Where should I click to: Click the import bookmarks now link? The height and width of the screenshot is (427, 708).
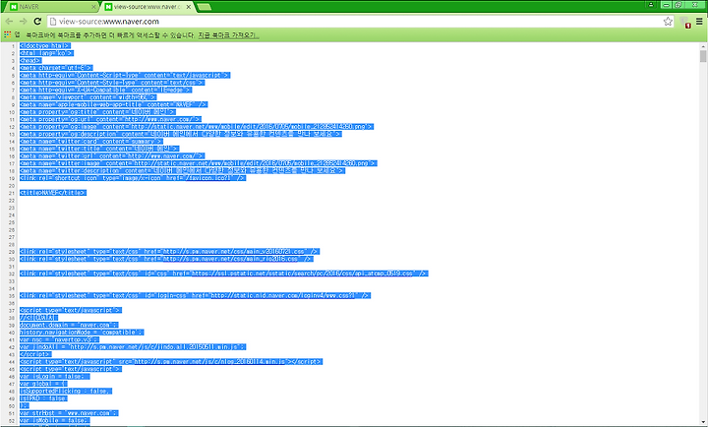[x=228, y=35]
